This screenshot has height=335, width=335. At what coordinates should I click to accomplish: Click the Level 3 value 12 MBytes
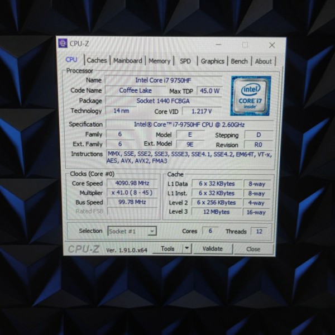pyautogui.click(x=217, y=212)
